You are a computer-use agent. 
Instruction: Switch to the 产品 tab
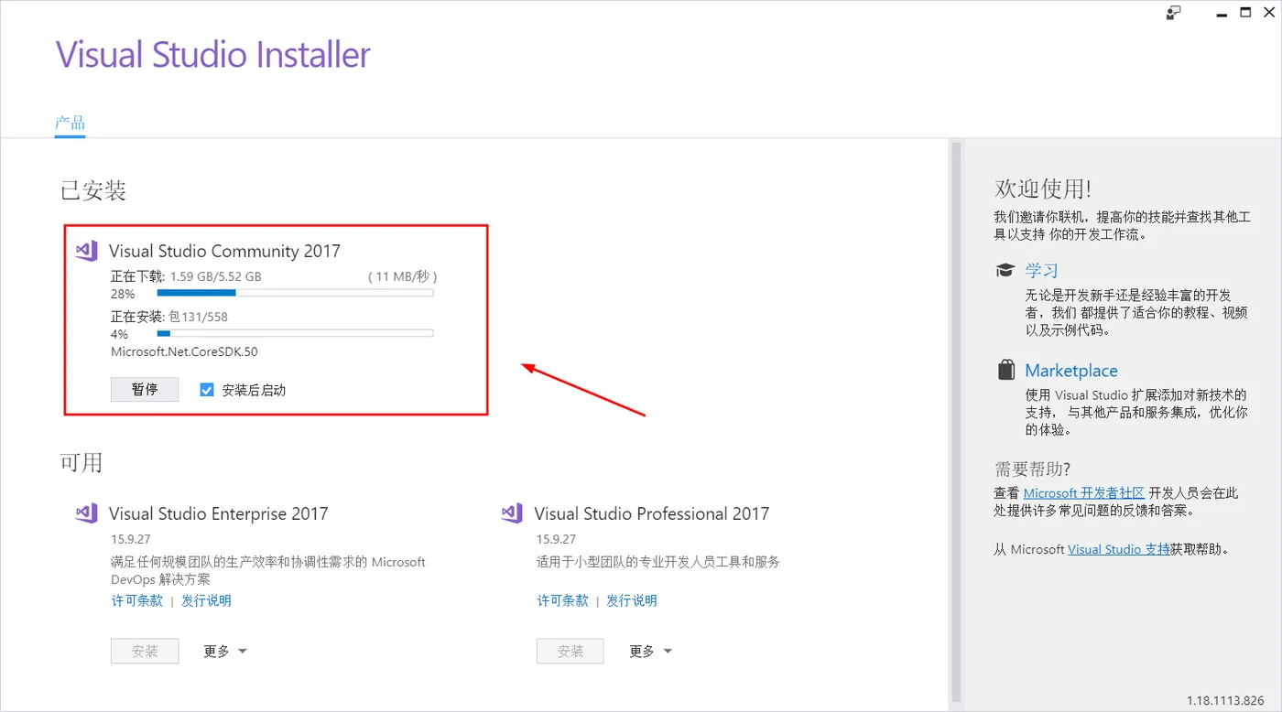tap(70, 123)
